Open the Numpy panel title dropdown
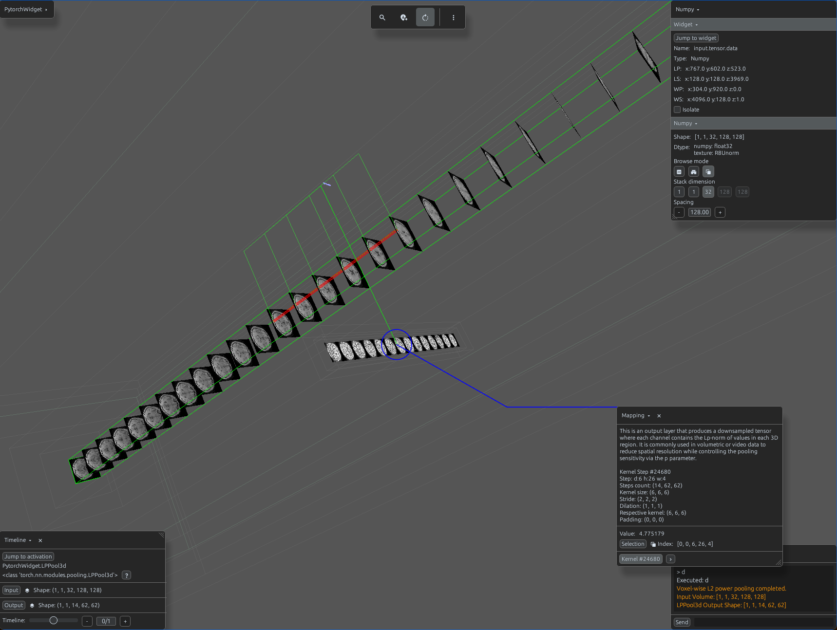Image resolution: width=837 pixels, height=630 pixels. [x=687, y=10]
